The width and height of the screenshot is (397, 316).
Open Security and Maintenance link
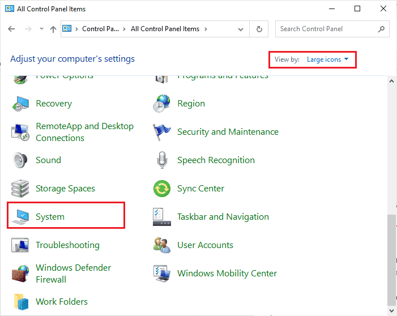pos(228,132)
